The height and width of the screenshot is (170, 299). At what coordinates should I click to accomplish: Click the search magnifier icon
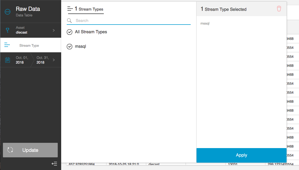[x=69, y=21]
